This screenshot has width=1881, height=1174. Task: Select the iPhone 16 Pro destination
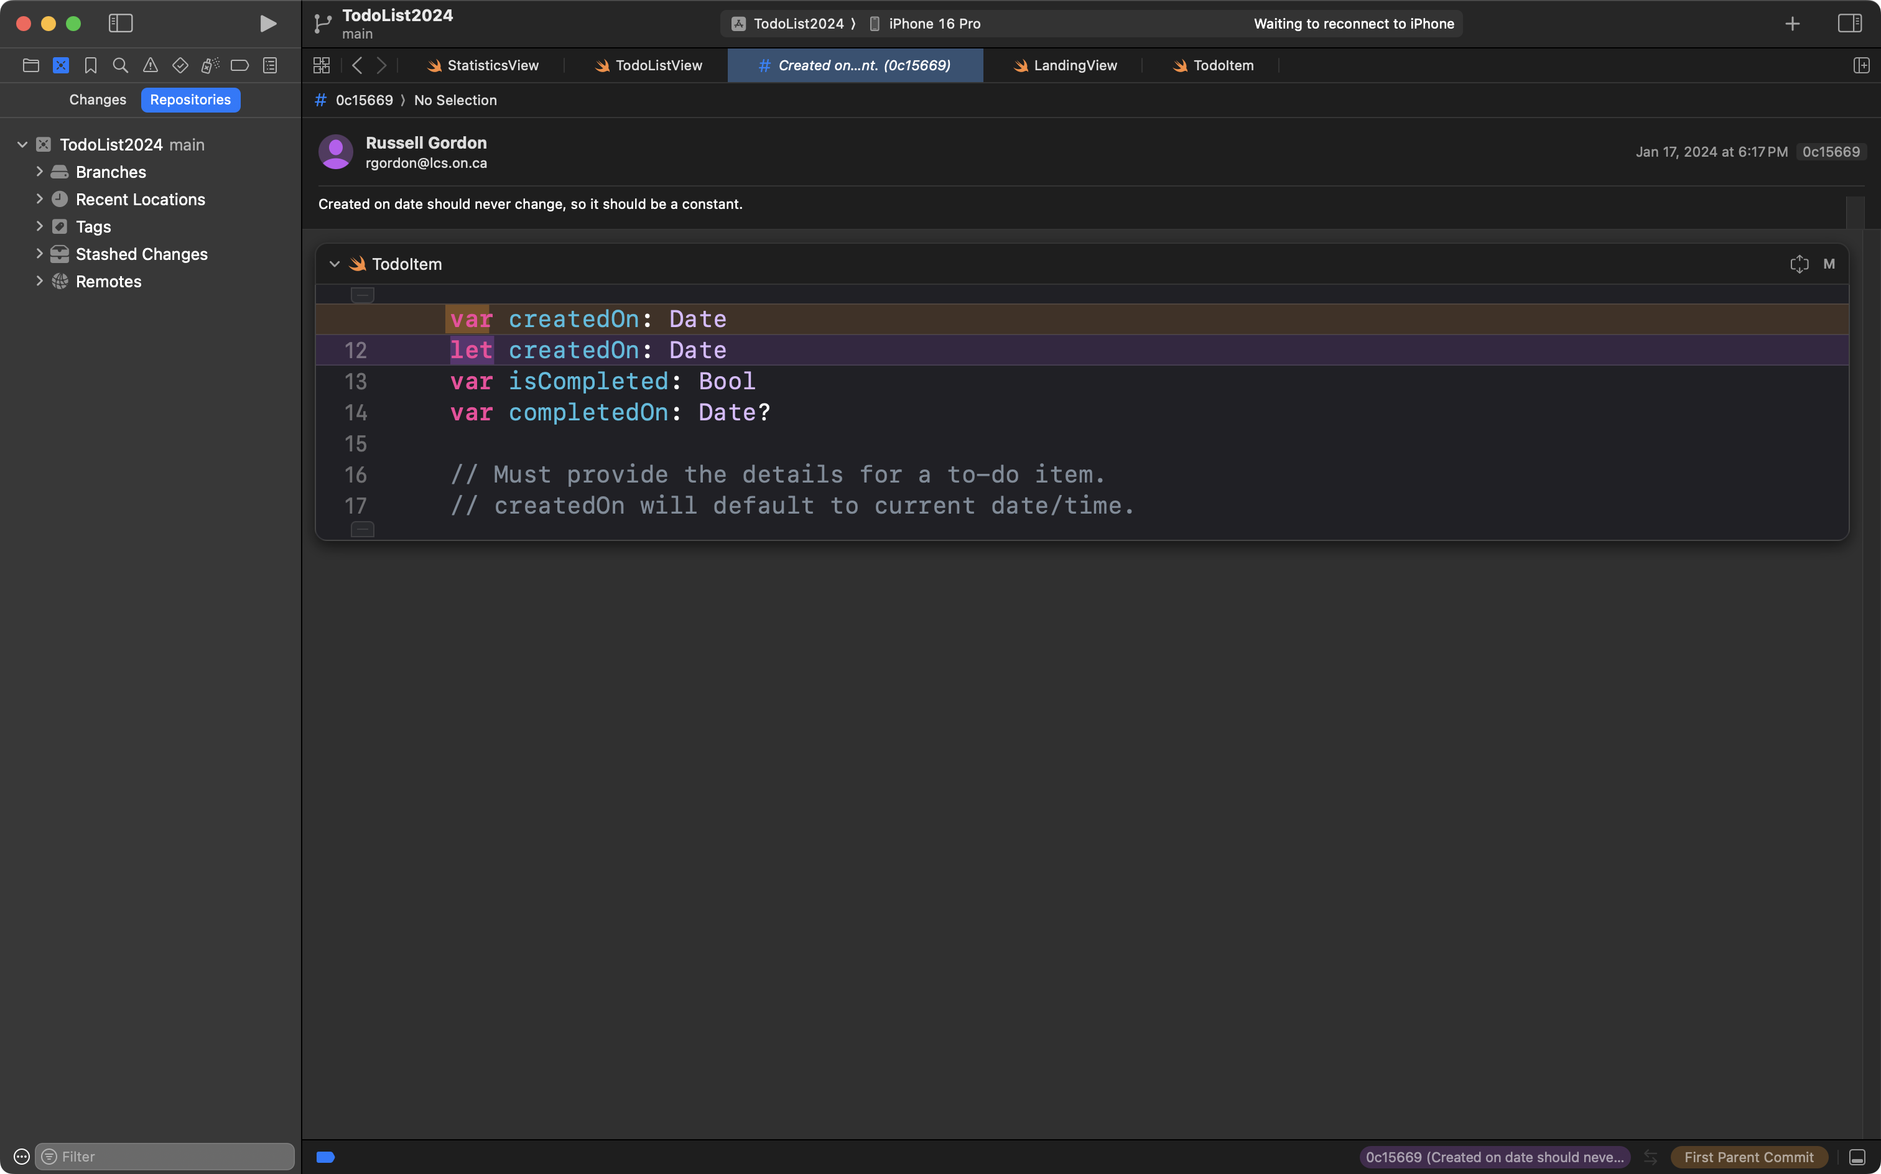click(x=933, y=23)
